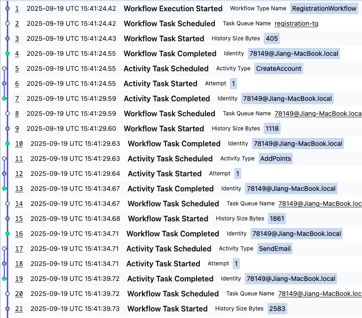This screenshot has width=362, height=318.
Task: Click timeline dot for event 5 CreateAccount scheduled
Action: (4, 68)
